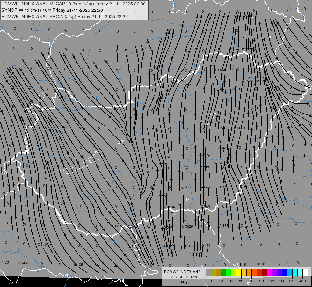Screen dimensions: 312x287
Task: Click the MLCAPE0-3km title line at top
Action: click(x=73, y=4)
